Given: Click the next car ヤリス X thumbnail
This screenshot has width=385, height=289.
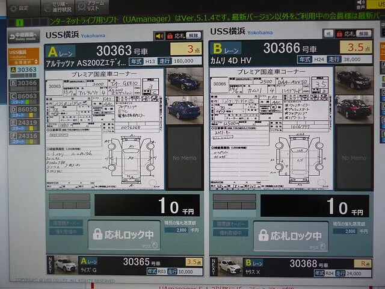Looking at the screenshot, I should pos(230,267).
